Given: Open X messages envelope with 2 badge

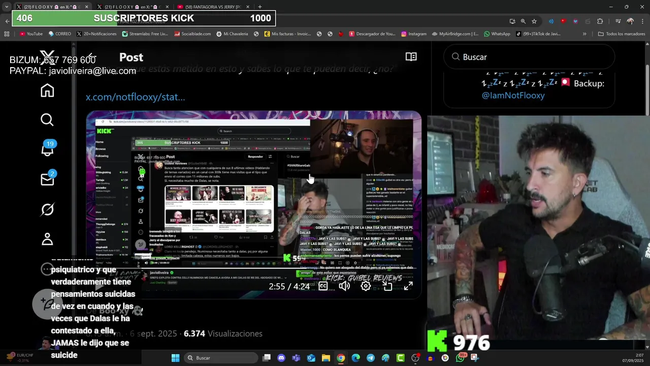Looking at the screenshot, I should [48, 178].
